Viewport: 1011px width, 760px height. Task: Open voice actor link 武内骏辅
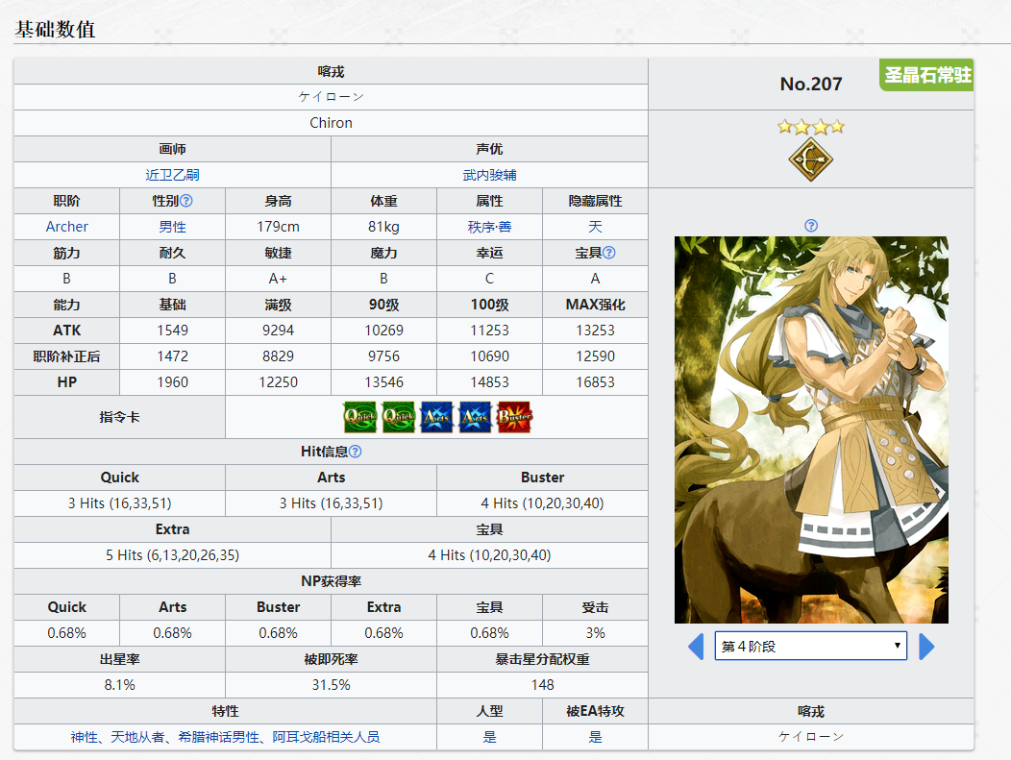tap(489, 175)
